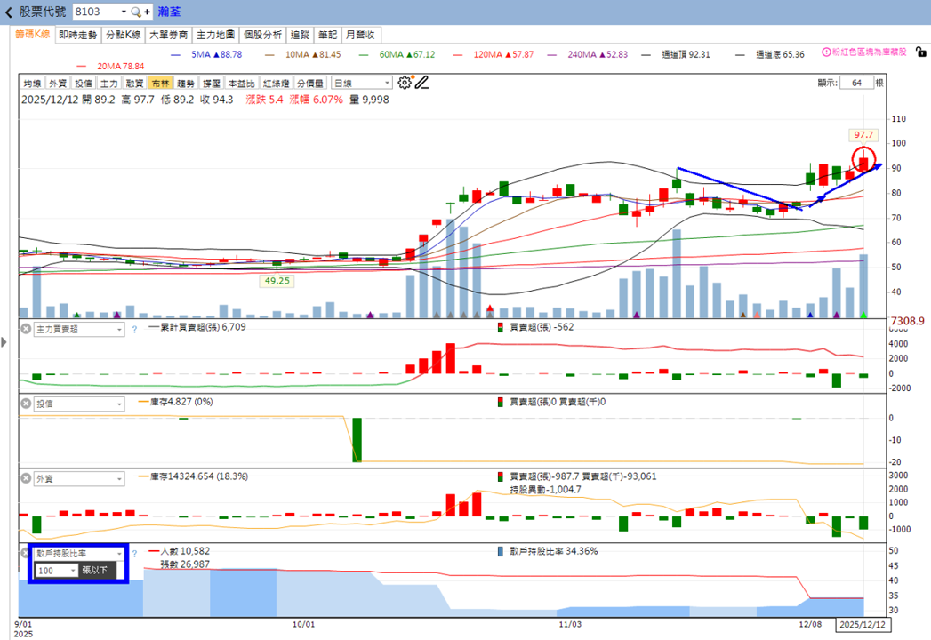
Task: Open the 外資 indicator dropdown
Action: tap(79, 478)
